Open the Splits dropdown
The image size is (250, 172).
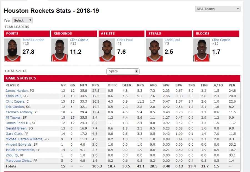123,71
